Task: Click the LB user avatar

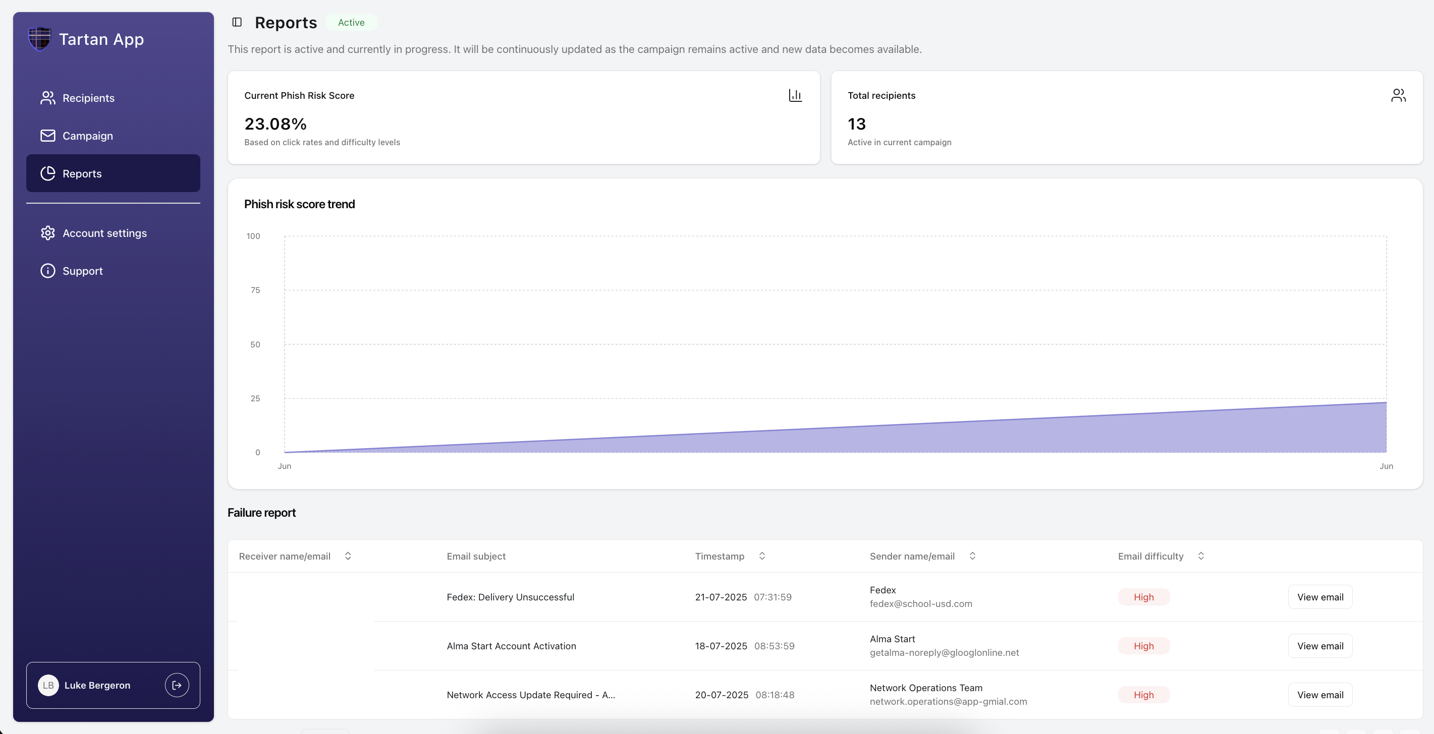Action: pos(48,685)
